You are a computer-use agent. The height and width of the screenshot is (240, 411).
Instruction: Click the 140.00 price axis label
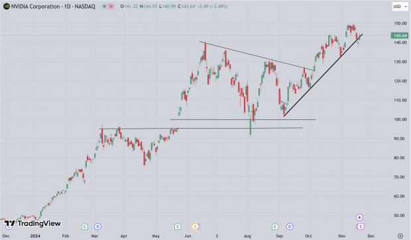pyautogui.click(x=400, y=42)
